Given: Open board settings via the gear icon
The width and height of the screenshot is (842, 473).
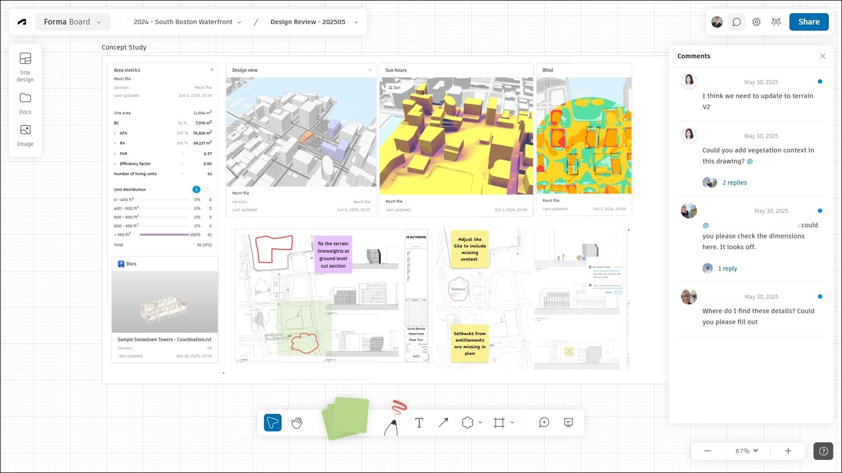Looking at the screenshot, I should click(756, 22).
